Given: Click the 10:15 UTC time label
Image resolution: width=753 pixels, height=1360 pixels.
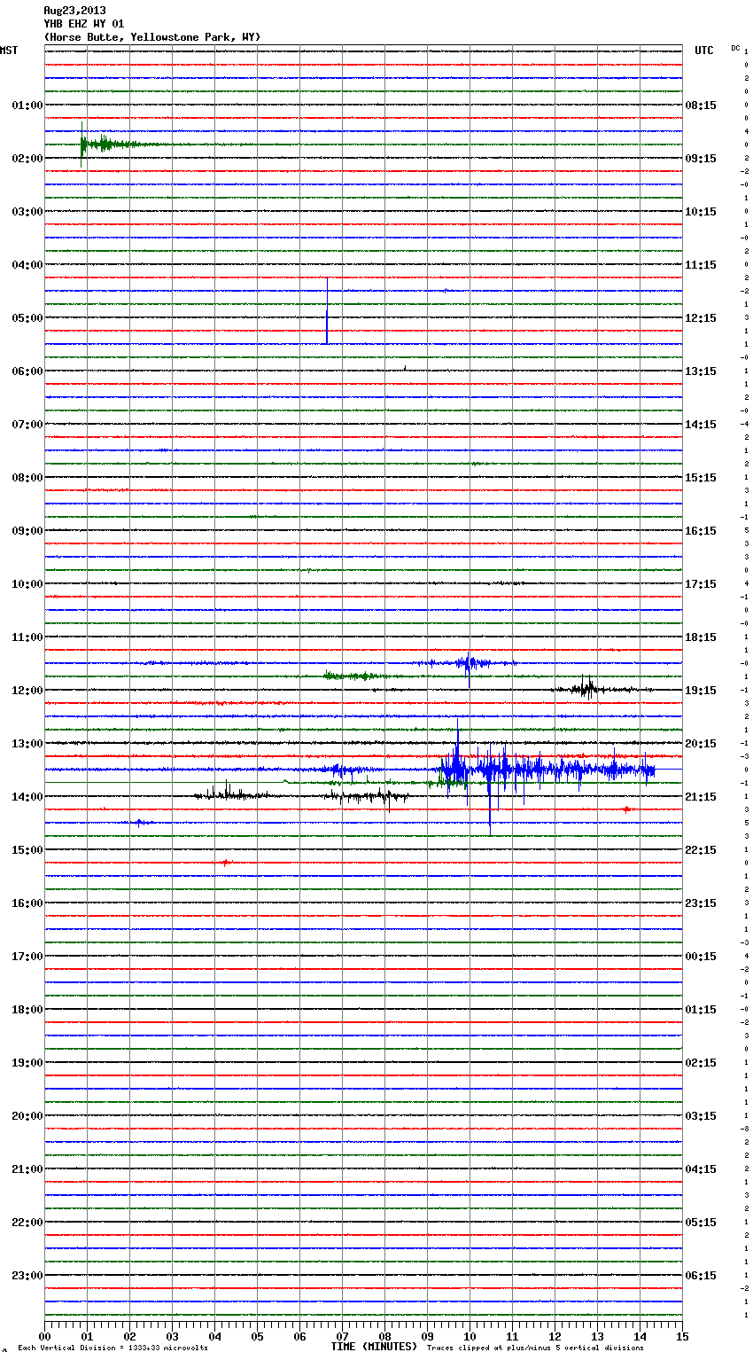Looking at the screenshot, I should [x=701, y=212].
